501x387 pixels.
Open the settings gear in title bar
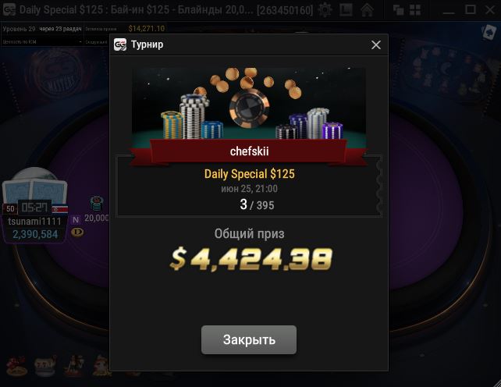tap(325, 10)
